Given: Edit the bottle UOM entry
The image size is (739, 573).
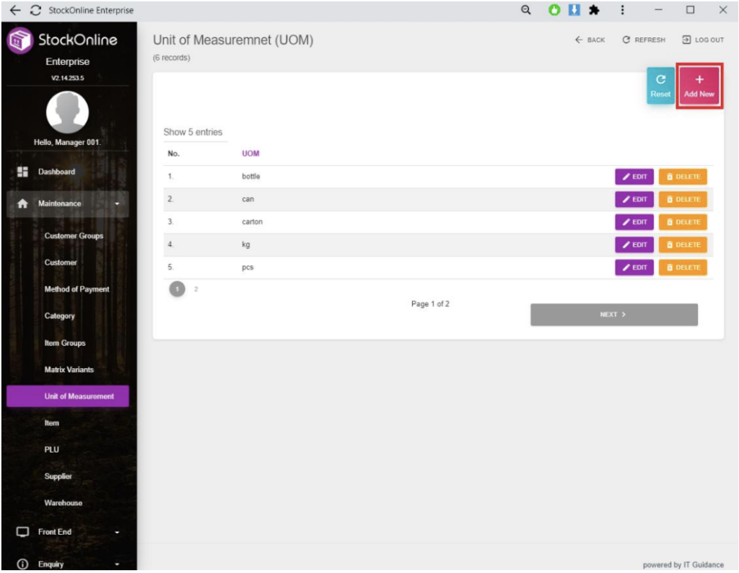Looking at the screenshot, I should (634, 177).
